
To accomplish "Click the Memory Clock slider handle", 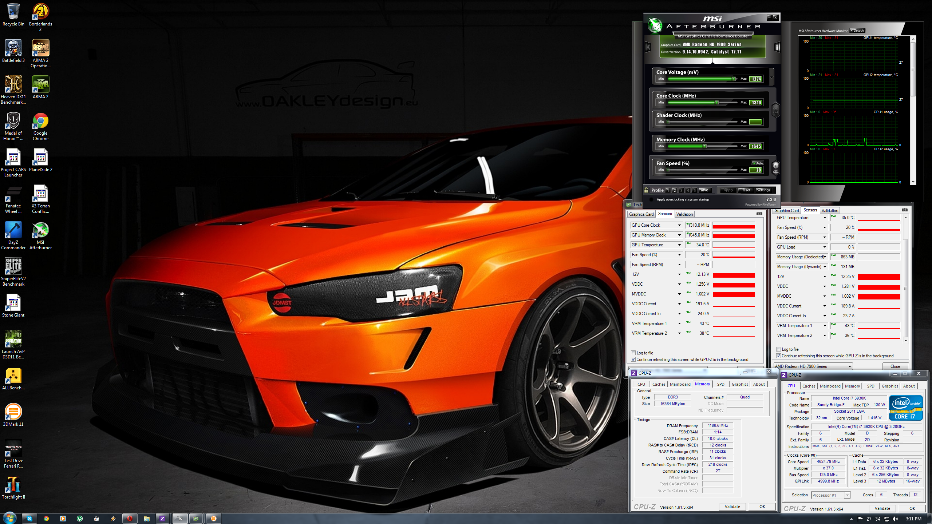I will (x=705, y=146).
